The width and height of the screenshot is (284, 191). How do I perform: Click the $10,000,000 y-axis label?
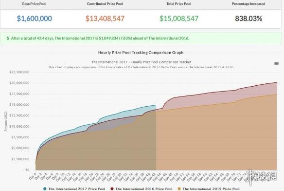point(19,126)
